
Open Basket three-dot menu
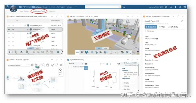click(x=82, y=64)
